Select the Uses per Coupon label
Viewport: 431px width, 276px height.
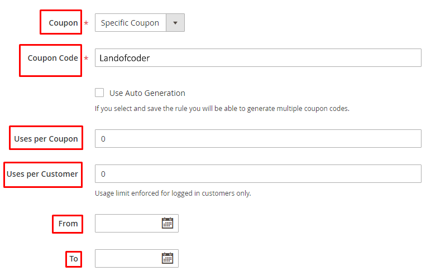click(x=46, y=139)
